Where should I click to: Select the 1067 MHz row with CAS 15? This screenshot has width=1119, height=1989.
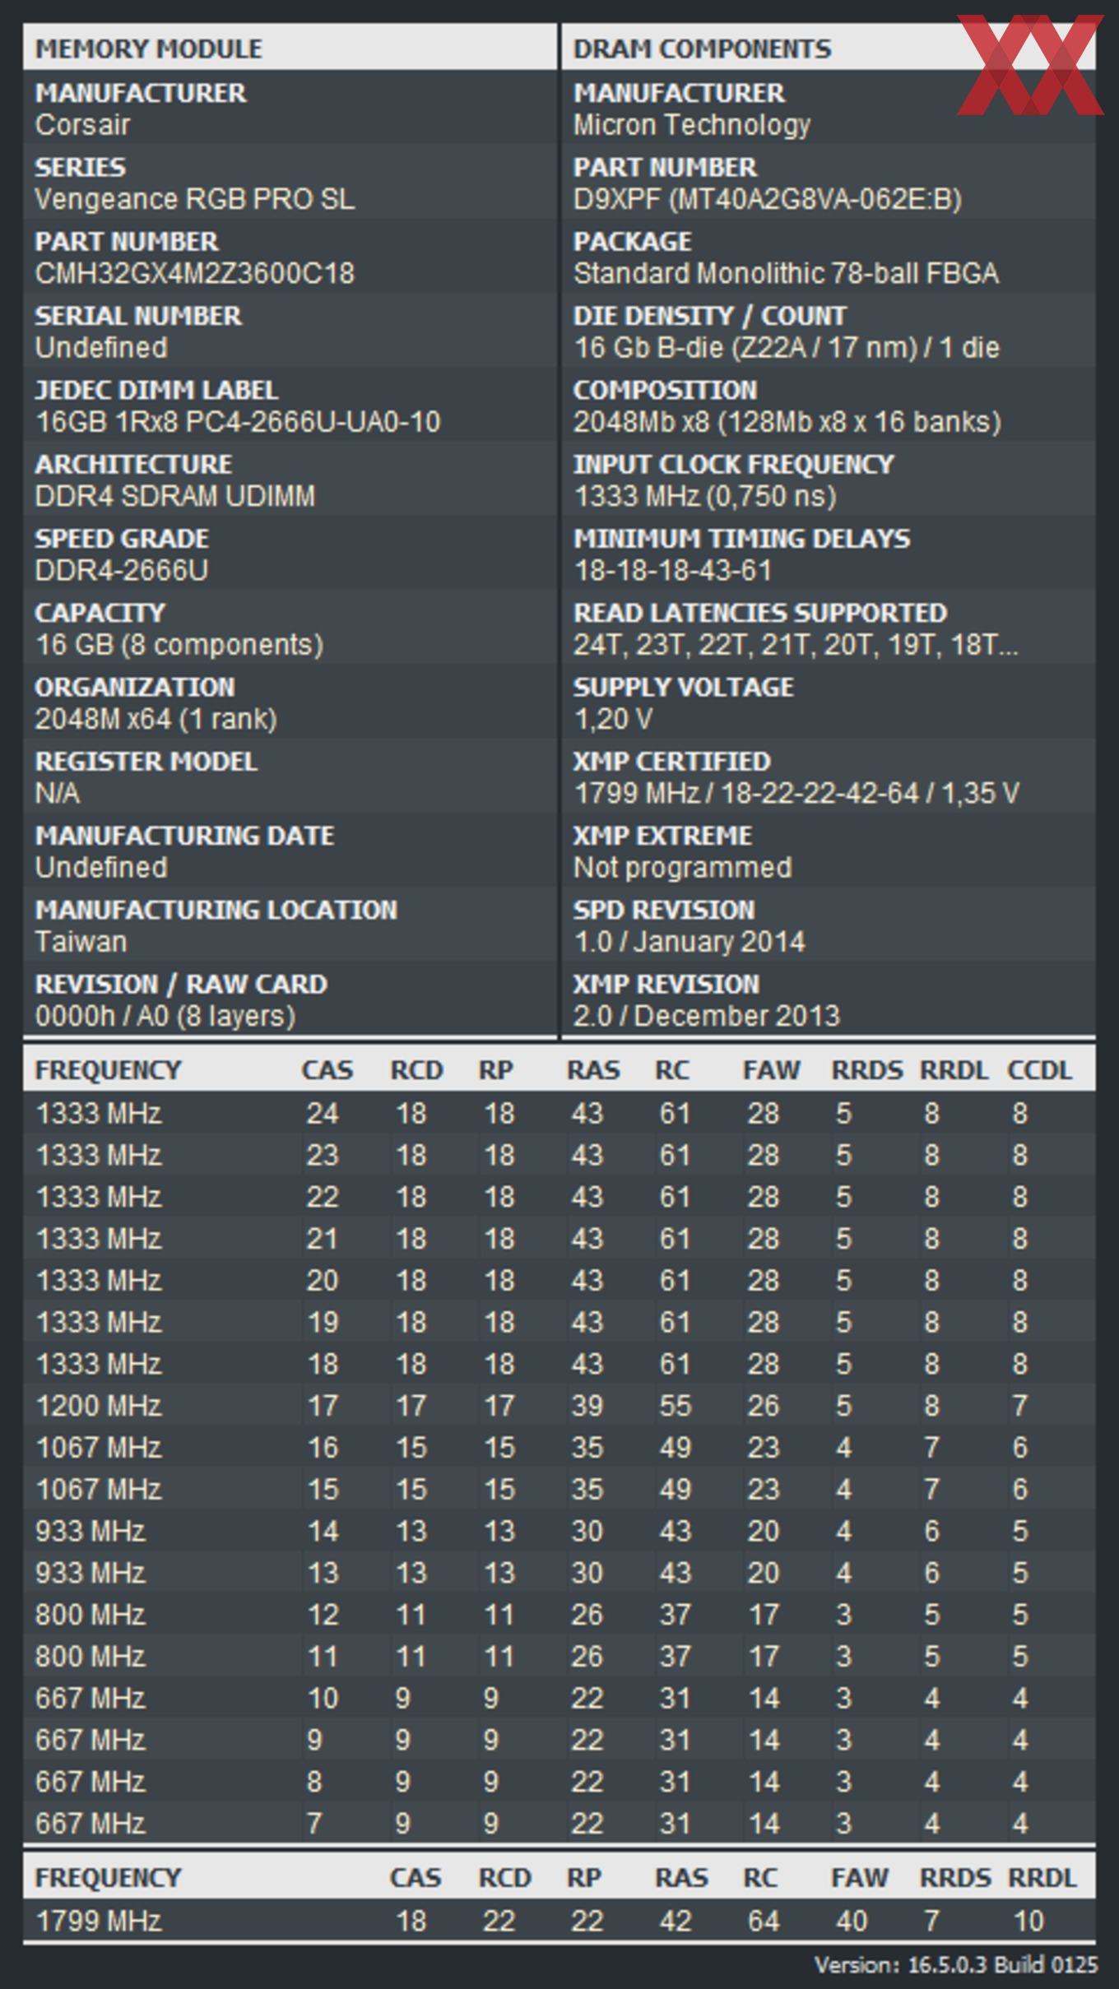pyautogui.click(x=559, y=1489)
